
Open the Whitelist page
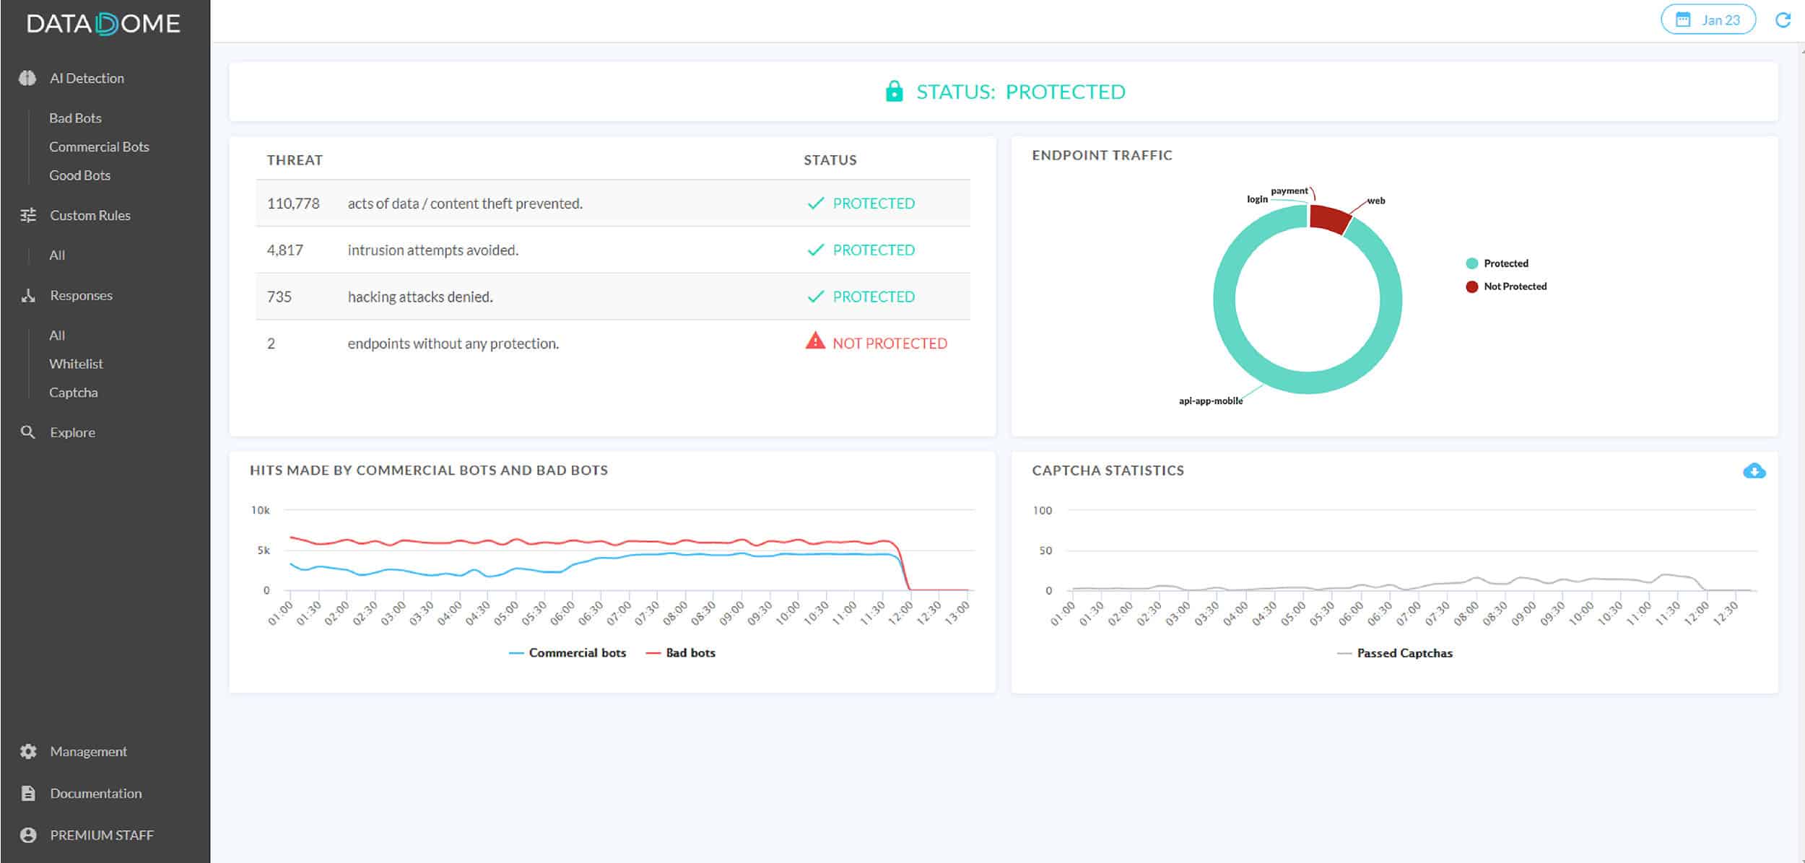[76, 364]
